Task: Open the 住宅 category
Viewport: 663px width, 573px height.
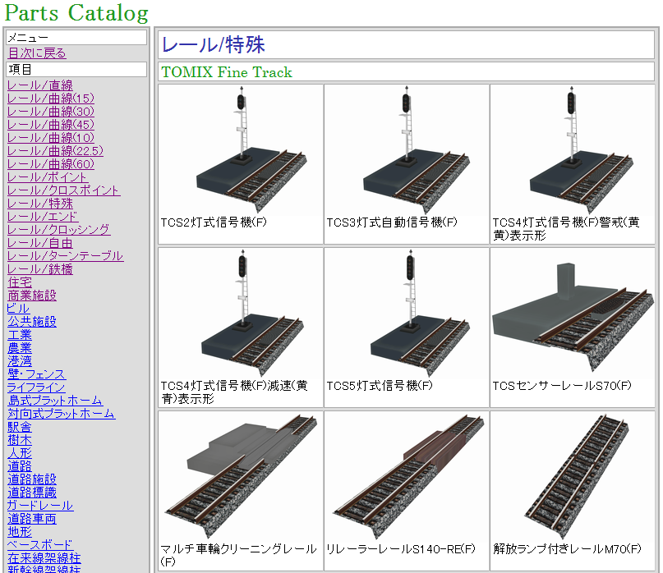Action: pyautogui.click(x=20, y=282)
